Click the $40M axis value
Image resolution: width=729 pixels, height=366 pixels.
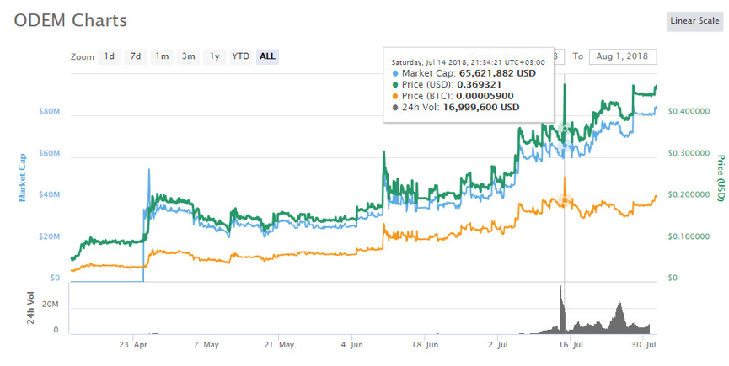pos(49,195)
